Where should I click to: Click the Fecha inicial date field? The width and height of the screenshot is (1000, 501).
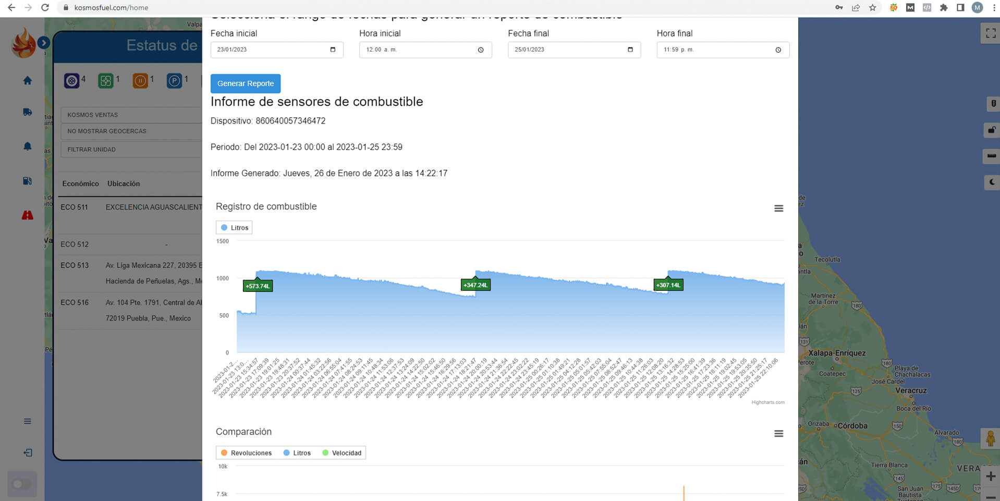[x=277, y=50]
